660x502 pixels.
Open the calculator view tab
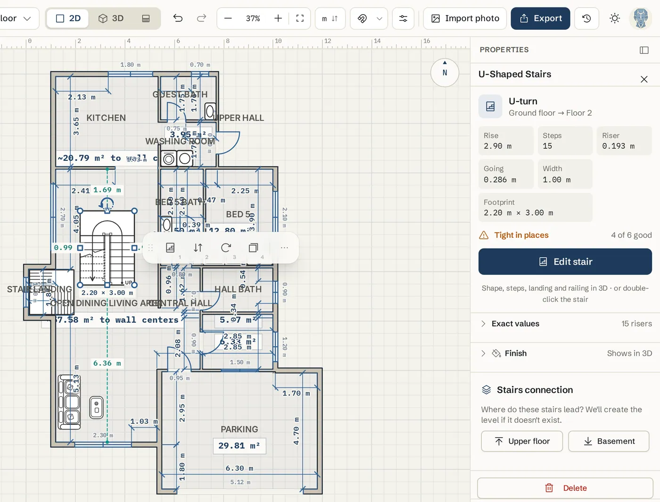[x=146, y=18]
